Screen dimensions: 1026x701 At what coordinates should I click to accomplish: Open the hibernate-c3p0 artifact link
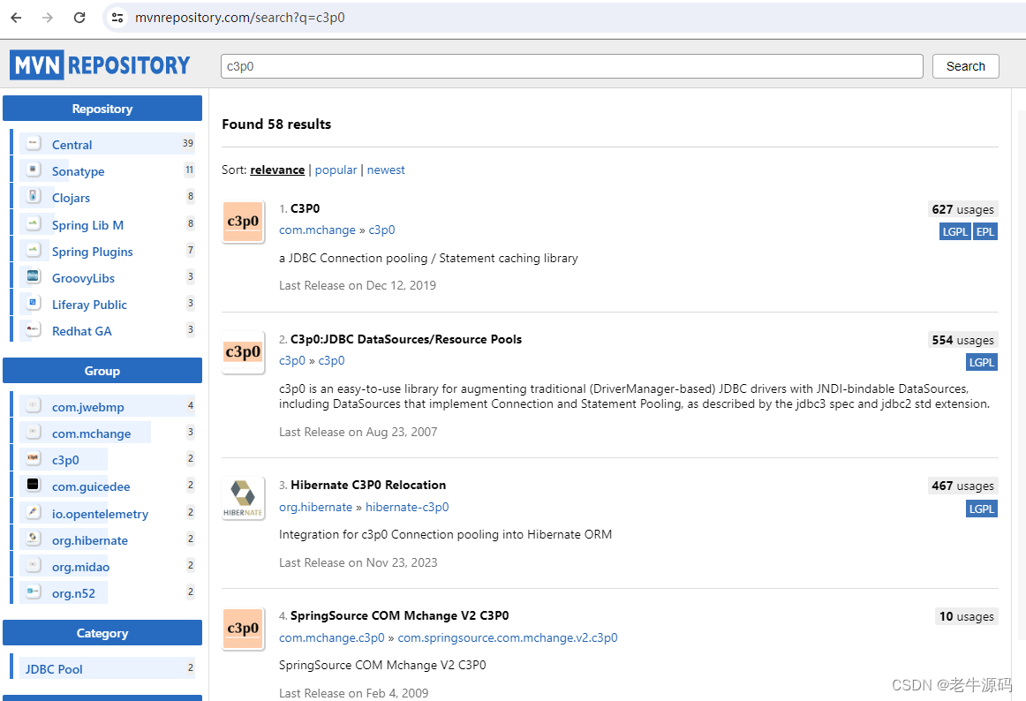(x=407, y=508)
